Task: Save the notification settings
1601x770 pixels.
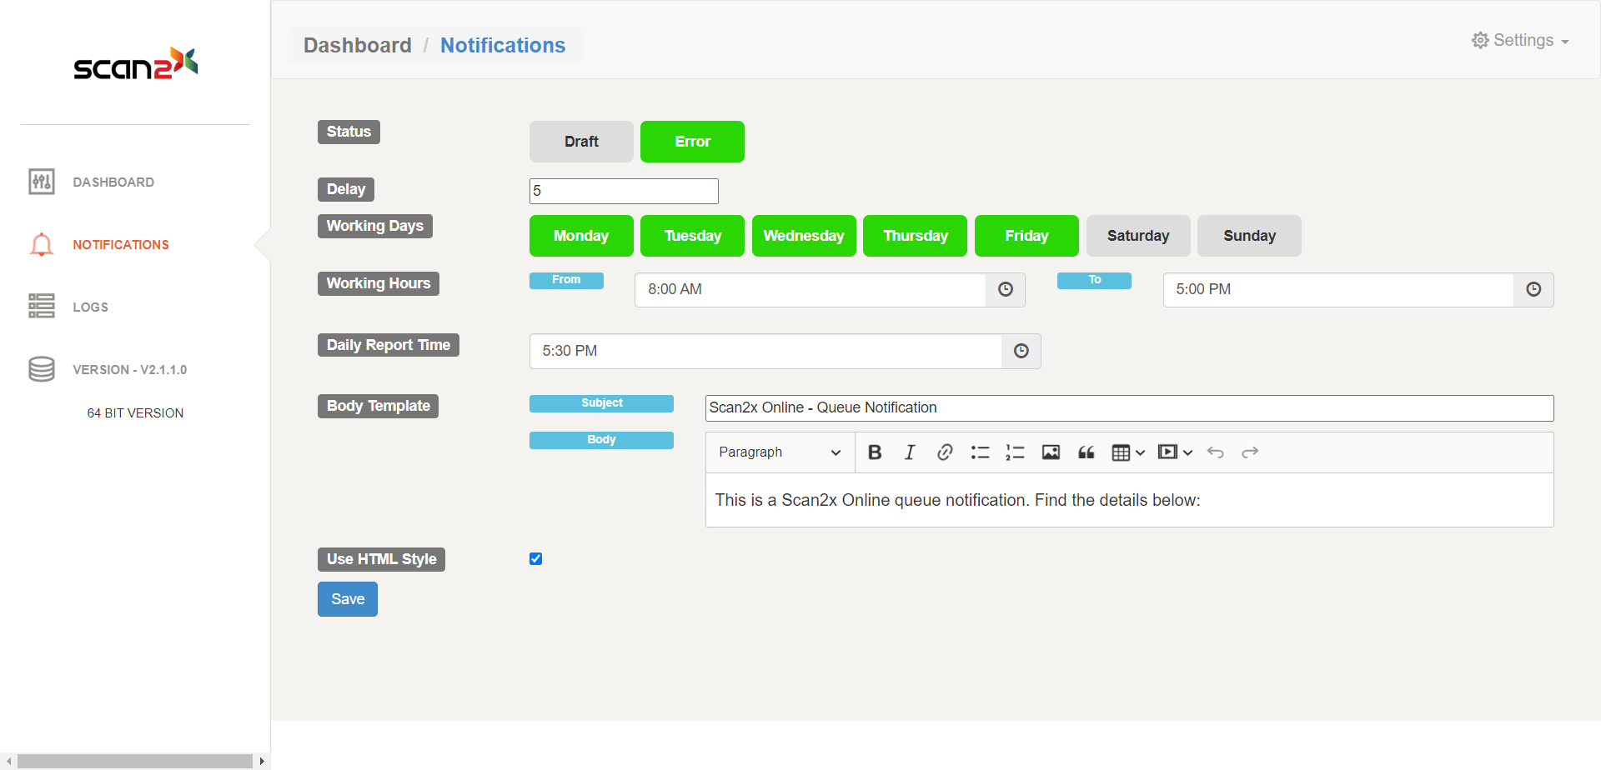Action: coord(348,599)
